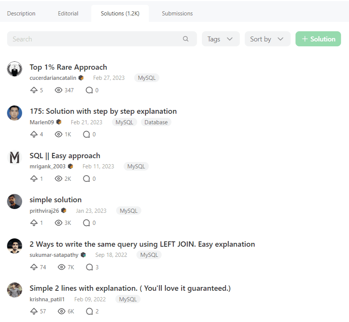Viewport: 349px width, 322px height.
Task: Click the views eye icon on "simple solution"
Action: pyautogui.click(x=59, y=223)
